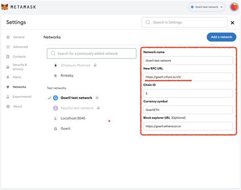Click the Networks plug icon
The height and width of the screenshot is (190, 241).
[x=8, y=87]
